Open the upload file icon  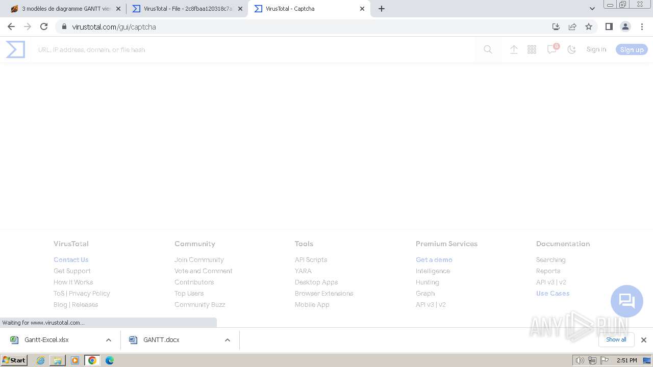click(x=514, y=49)
